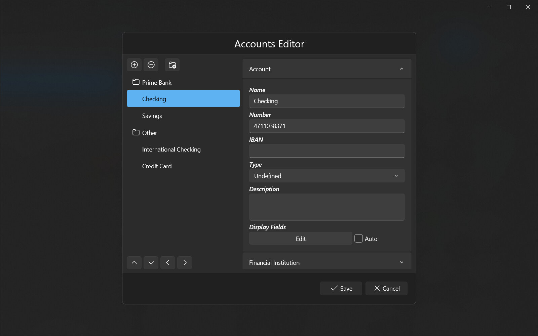Enable the Auto checkbox
The image size is (538, 336).
coord(359,239)
